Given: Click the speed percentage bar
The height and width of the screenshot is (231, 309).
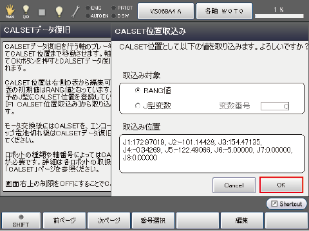Looking at the screenshot, I should coord(279,16).
